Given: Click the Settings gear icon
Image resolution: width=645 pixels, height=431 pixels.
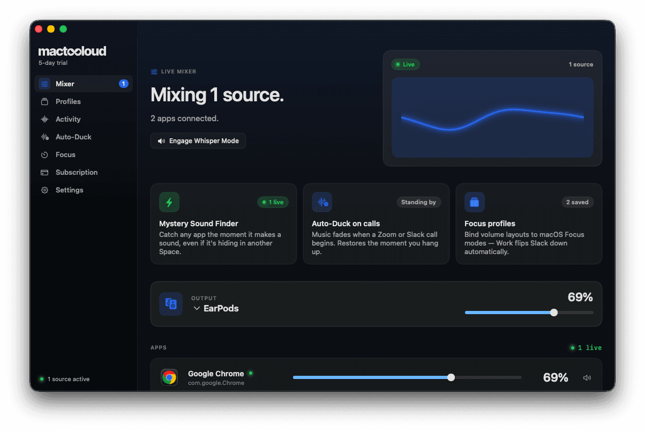Looking at the screenshot, I should coord(45,190).
